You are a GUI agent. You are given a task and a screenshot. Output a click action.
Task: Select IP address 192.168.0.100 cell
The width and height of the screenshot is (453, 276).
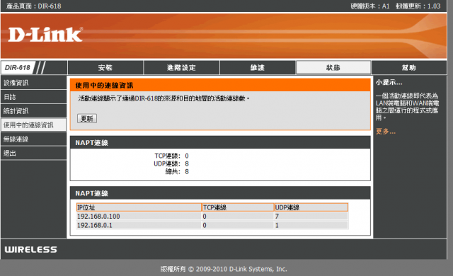pyautogui.click(x=139, y=217)
